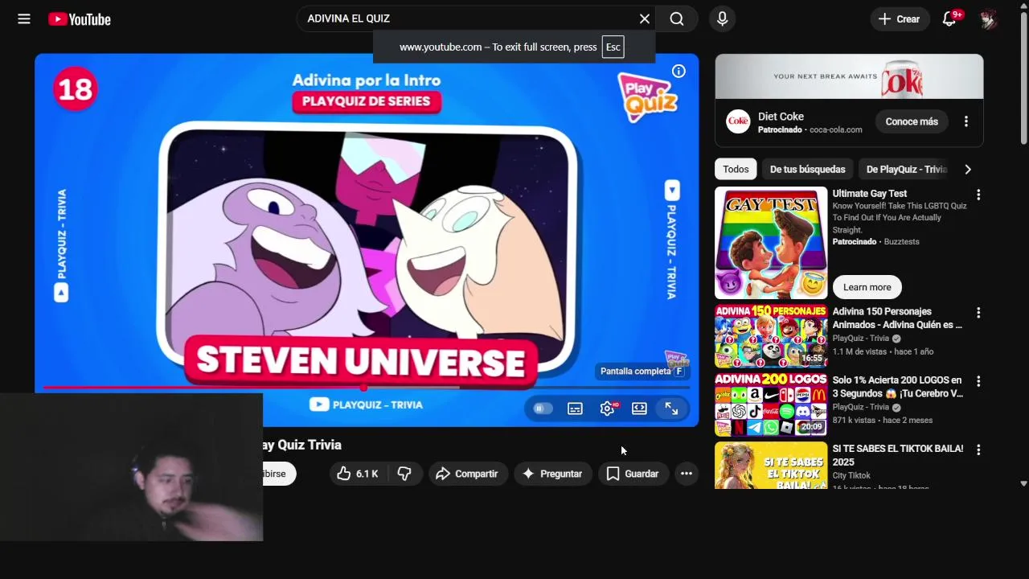Open Ultimate Gay Test title link
This screenshot has width=1029, height=579.
(870, 194)
